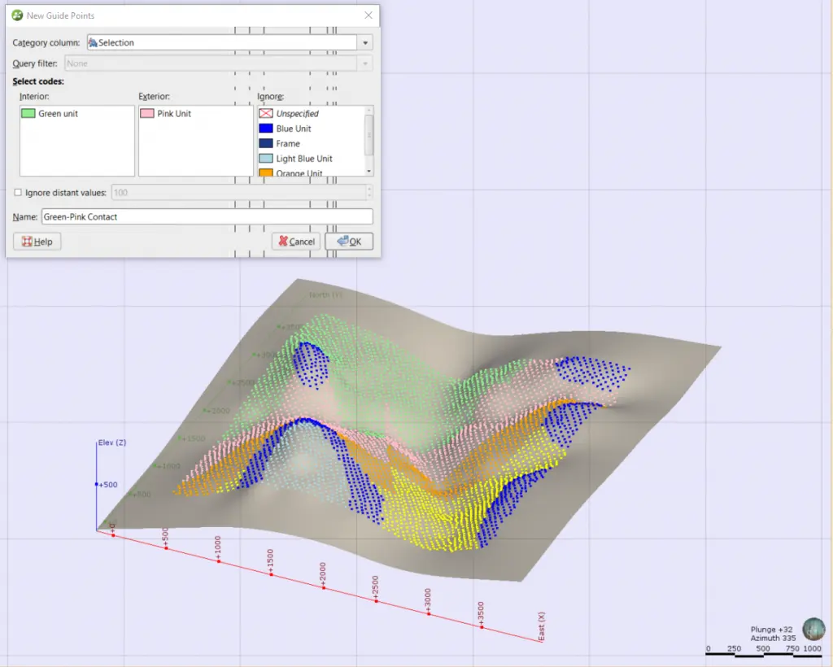Click the New Guide Points dialog title icon
The width and height of the screenshot is (833, 667).
(15, 15)
